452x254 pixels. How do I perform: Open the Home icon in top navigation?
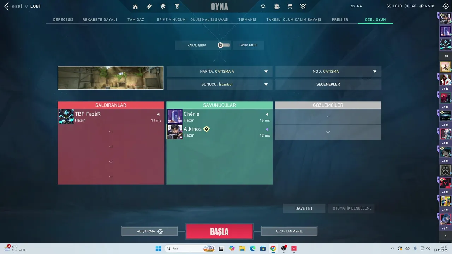136,6
